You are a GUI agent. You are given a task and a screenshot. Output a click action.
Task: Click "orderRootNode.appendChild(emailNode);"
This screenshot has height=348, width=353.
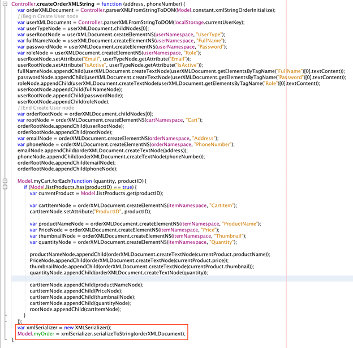[x=67, y=162]
